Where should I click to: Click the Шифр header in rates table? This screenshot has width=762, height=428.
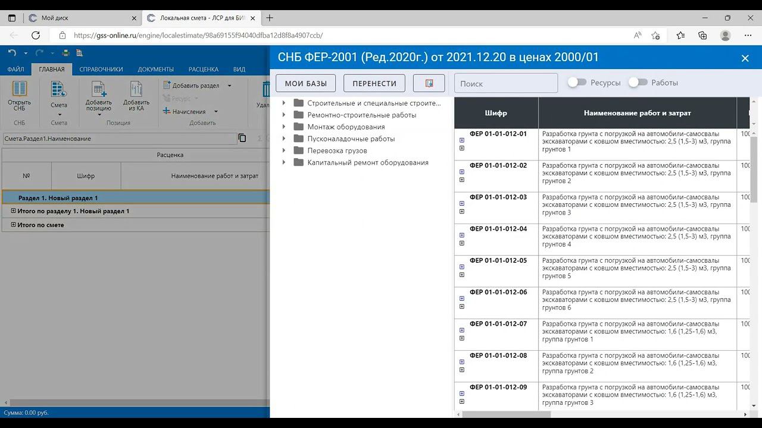496,113
